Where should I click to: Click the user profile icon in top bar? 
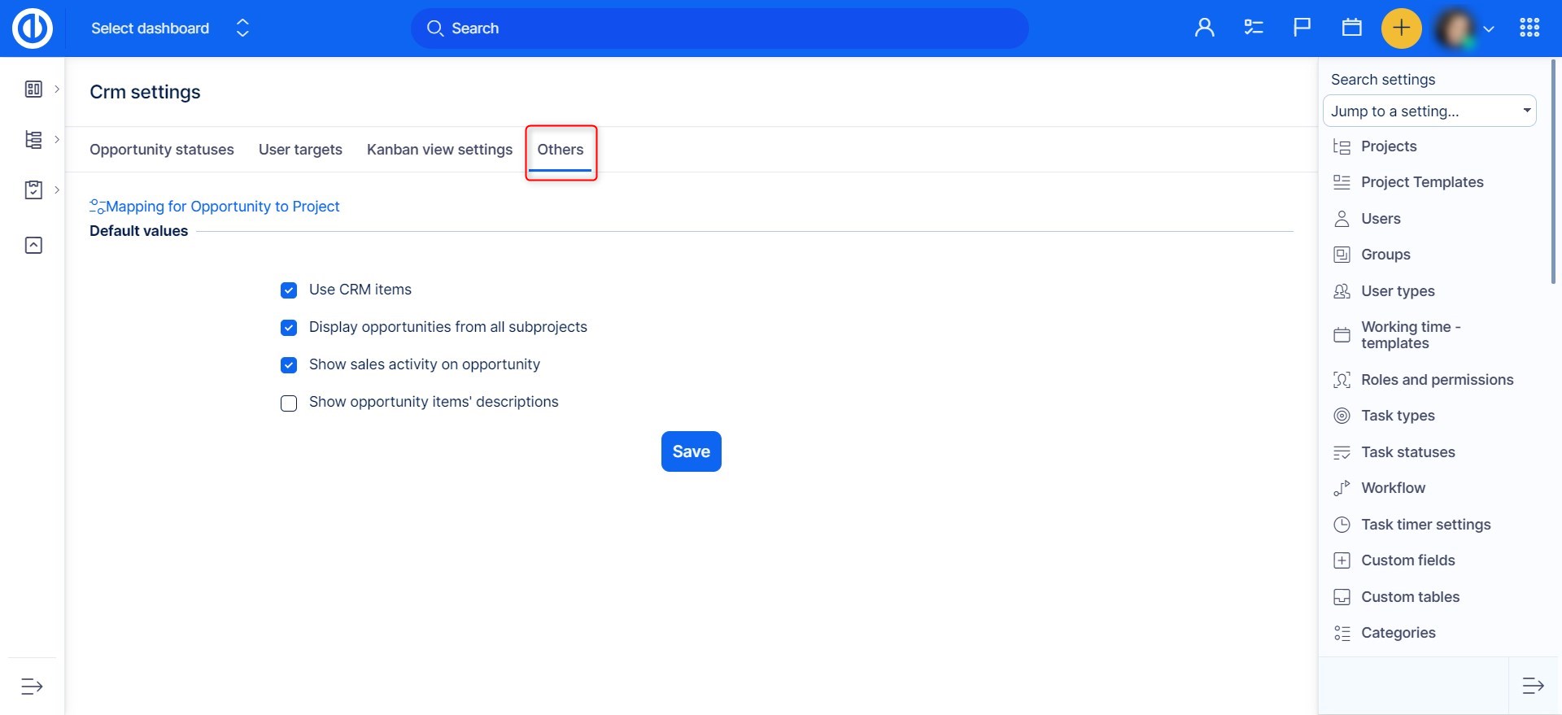tap(1204, 28)
